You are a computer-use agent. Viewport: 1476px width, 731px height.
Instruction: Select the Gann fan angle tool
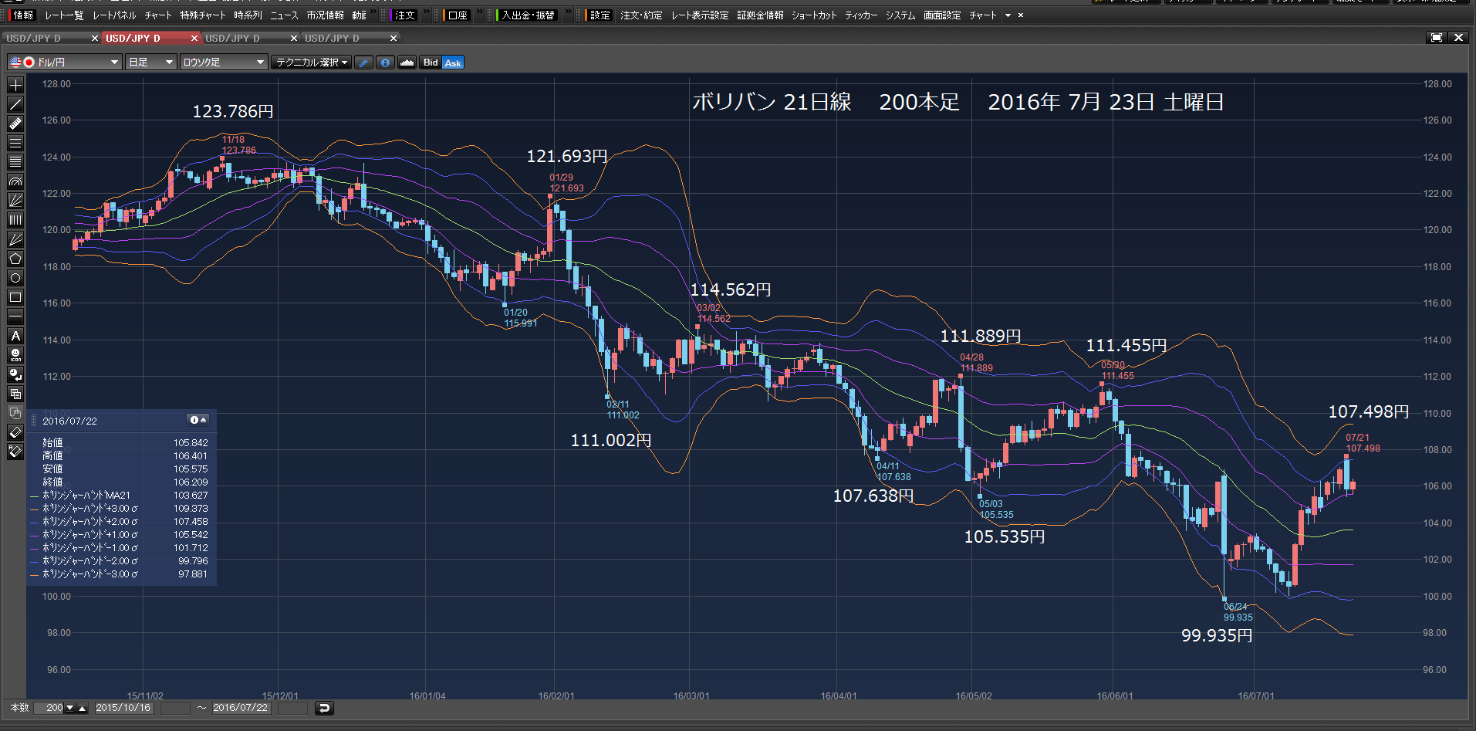(15, 239)
